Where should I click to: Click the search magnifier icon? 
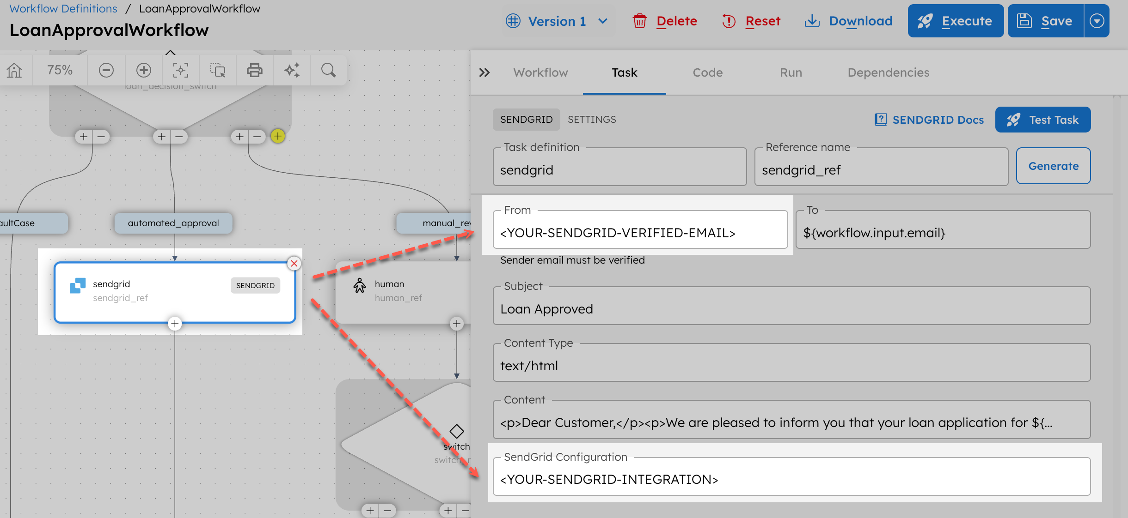(x=329, y=70)
